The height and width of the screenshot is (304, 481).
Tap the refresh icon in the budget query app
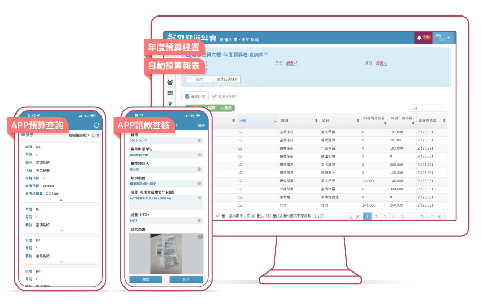coord(97,125)
